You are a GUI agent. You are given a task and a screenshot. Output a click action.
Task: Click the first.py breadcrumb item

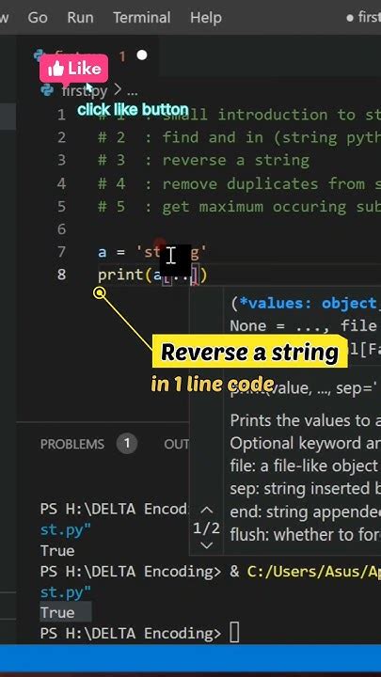(x=85, y=90)
